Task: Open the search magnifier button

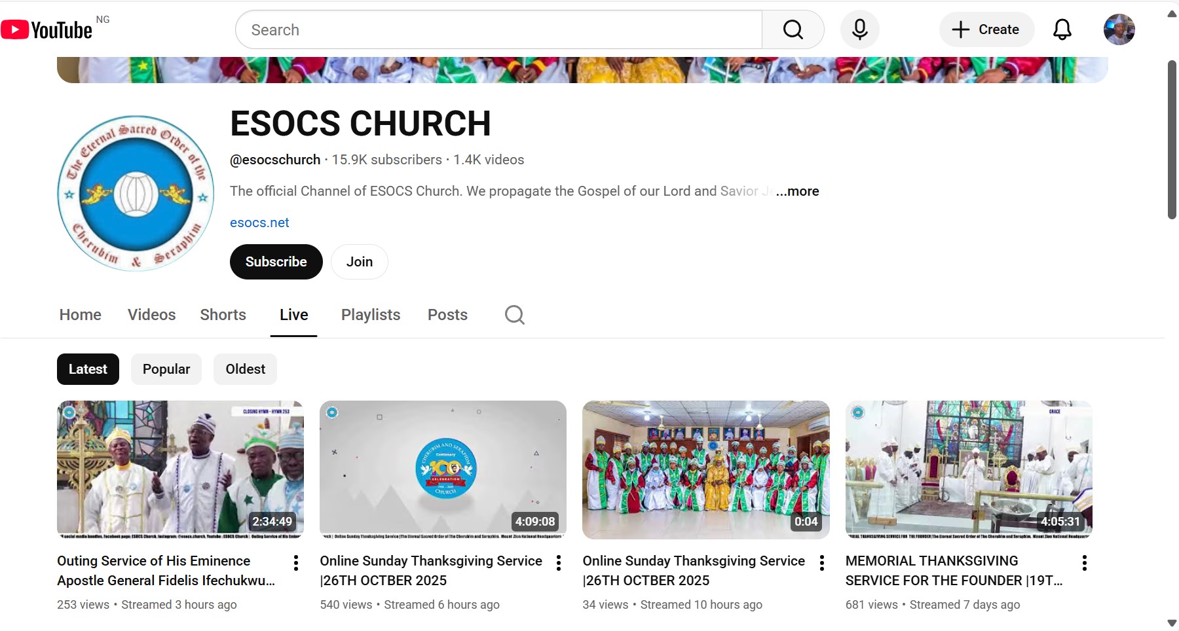Action: coord(793,29)
